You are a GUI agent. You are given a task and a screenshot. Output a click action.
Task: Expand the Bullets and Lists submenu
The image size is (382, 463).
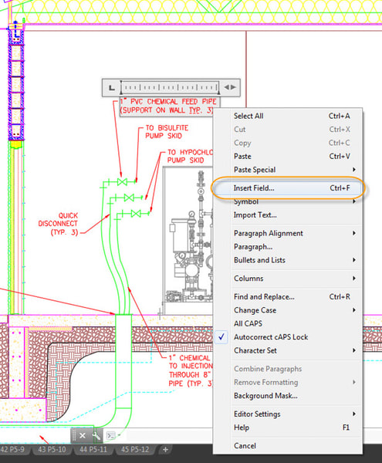[x=288, y=260]
